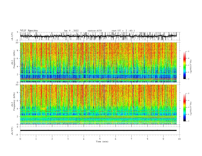Image resolution: width=202 pixels, height=156 pixels.
Task: Click the "3" minute time tick label
Action: 68,139
